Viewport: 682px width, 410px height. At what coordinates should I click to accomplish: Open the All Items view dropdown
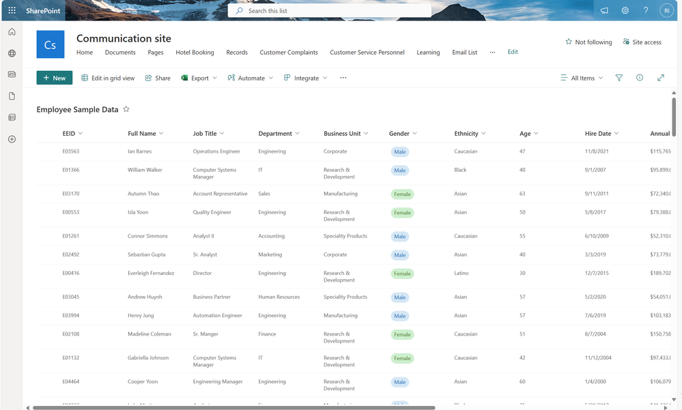[582, 78]
